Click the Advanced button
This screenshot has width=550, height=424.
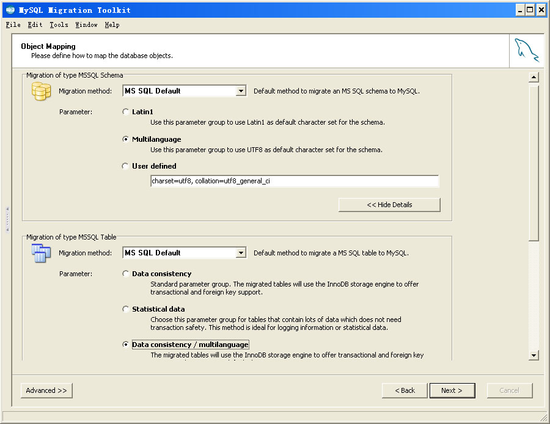click(x=46, y=390)
